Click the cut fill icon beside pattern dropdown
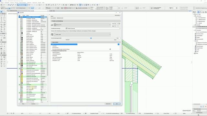 [52, 25]
